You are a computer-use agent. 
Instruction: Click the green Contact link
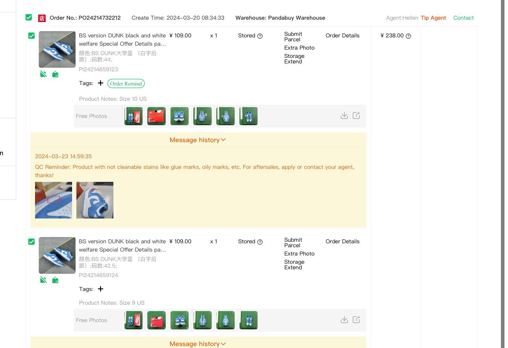click(463, 18)
